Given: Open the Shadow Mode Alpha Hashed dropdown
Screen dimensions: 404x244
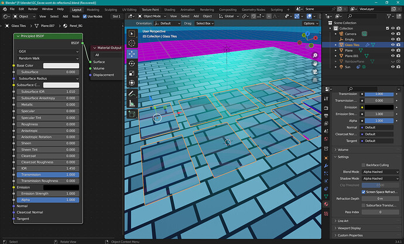Looking at the screenshot, I should coord(381,179).
